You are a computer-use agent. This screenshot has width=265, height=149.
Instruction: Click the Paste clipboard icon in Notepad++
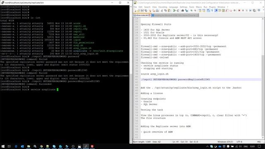coord(169,10)
